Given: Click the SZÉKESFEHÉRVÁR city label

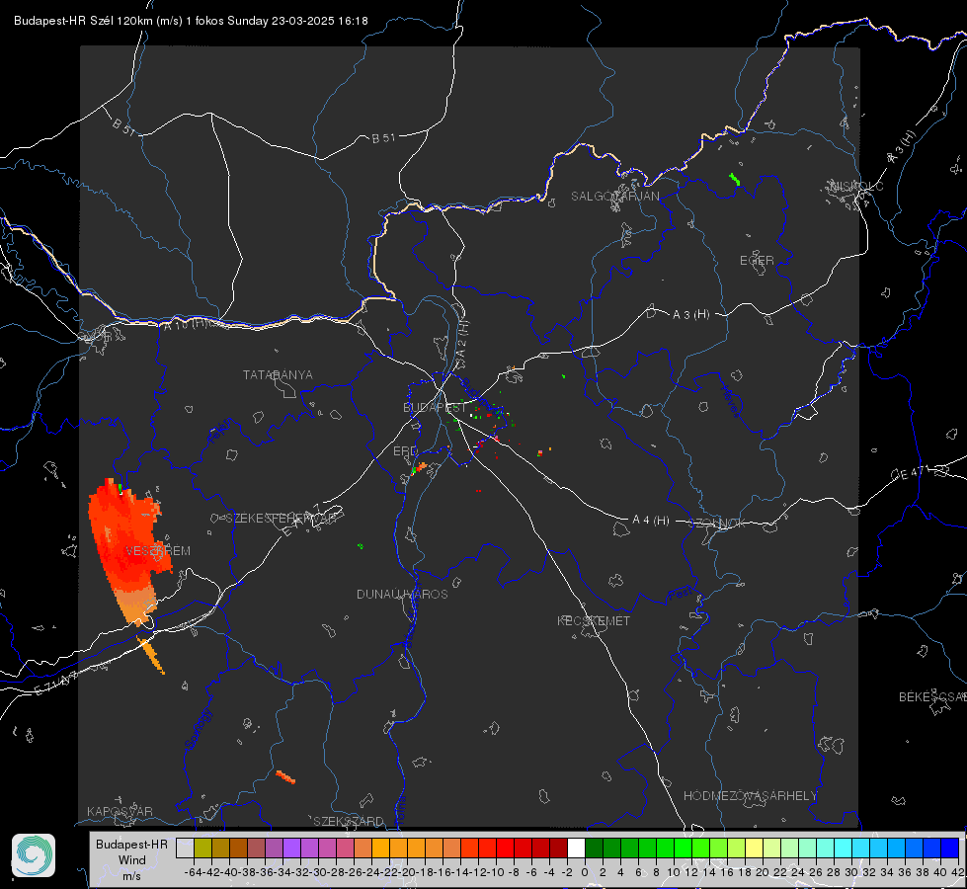Looking at the screenshot, I should click(281, 519).
